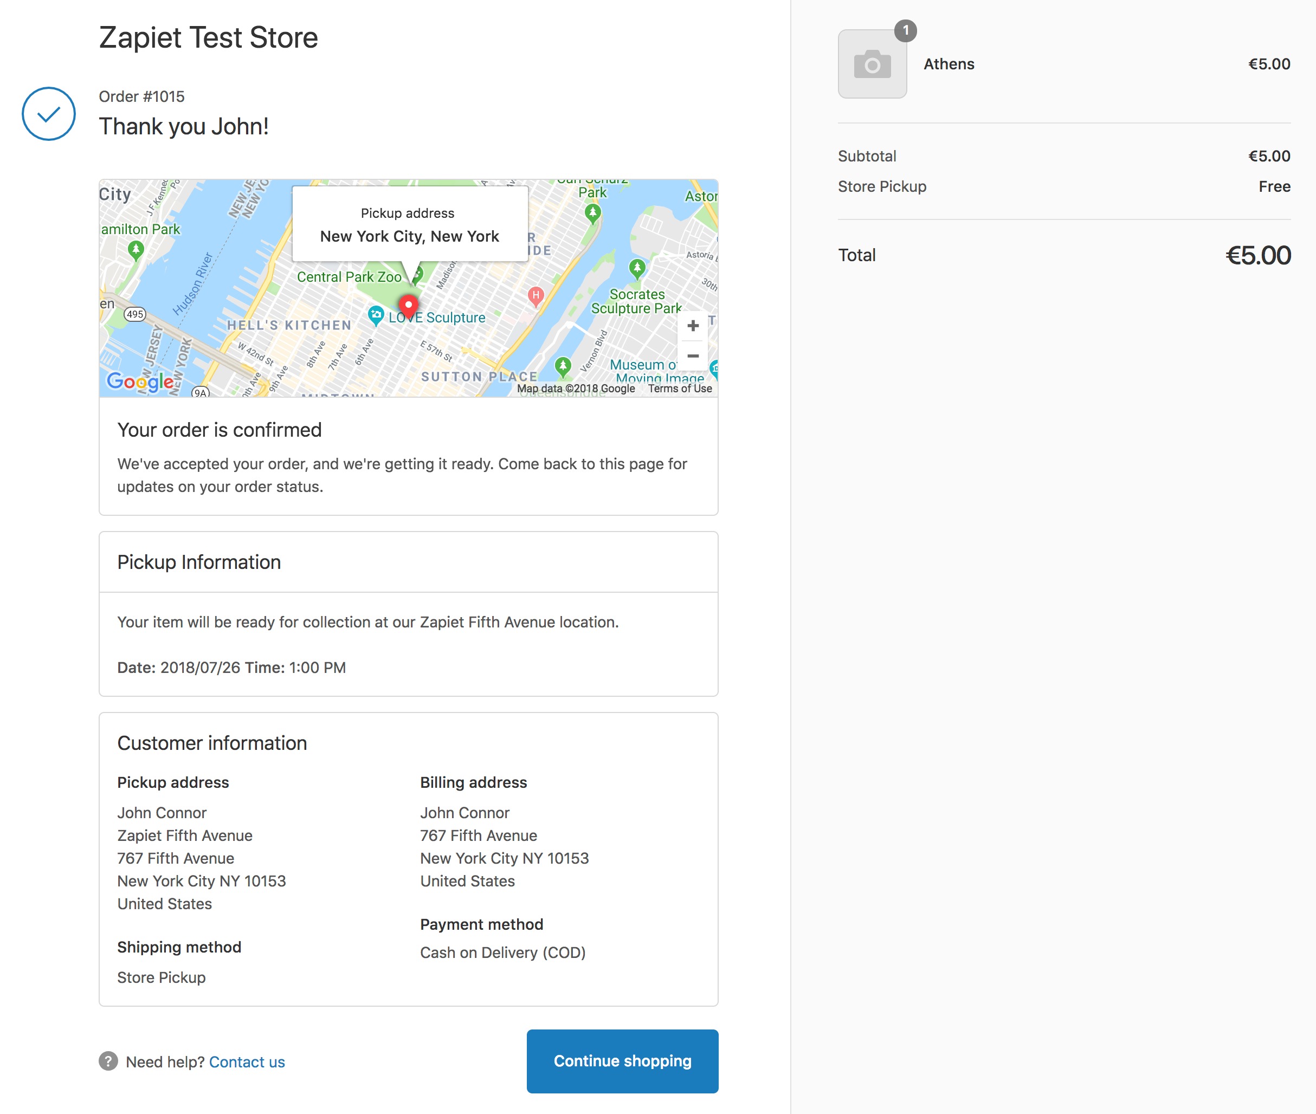
Task: Click the Pickup address map popup
Action: click(x=409, y=224)
